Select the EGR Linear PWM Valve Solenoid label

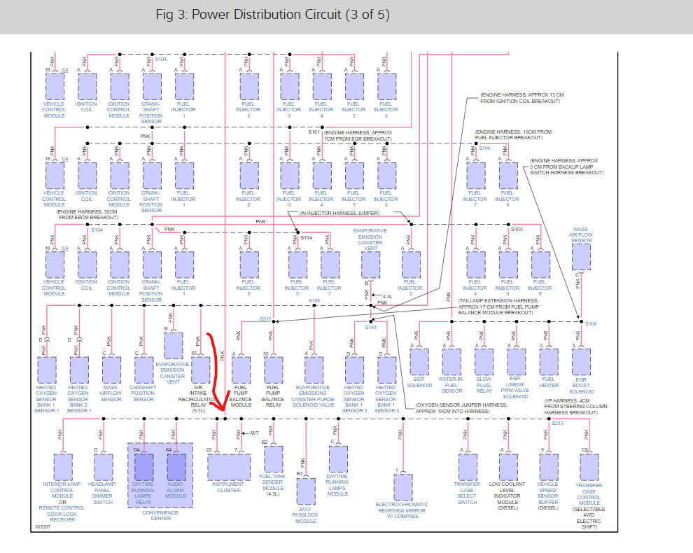[x=515, y=388]
